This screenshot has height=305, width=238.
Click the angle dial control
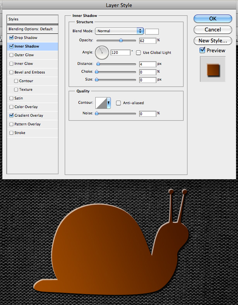tap(102, 52)
